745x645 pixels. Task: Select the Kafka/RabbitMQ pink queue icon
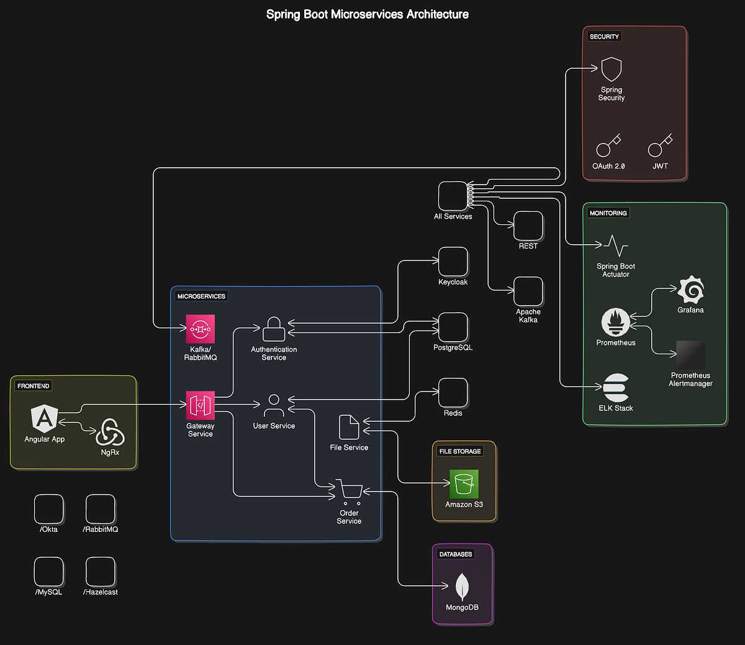[x=201, y=329]
